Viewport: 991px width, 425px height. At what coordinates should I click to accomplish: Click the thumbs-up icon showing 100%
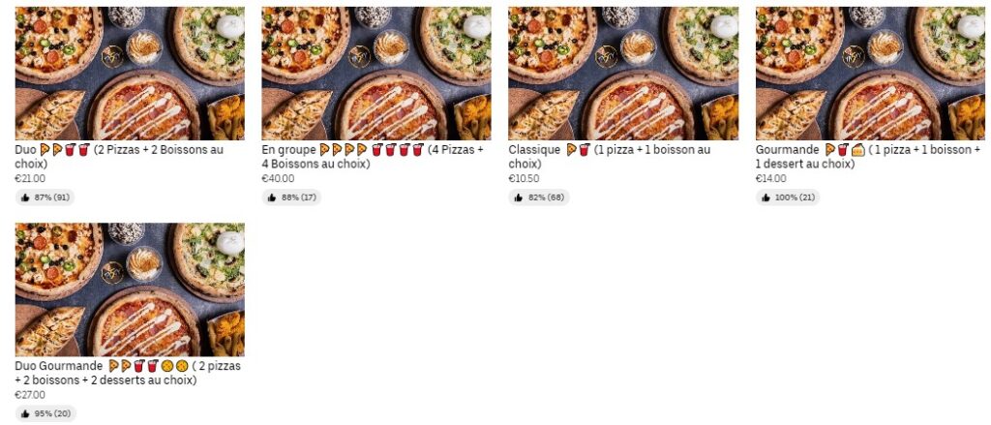point(766,197)
